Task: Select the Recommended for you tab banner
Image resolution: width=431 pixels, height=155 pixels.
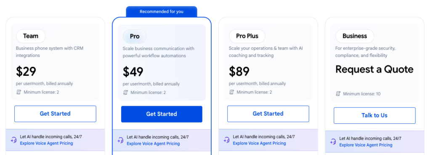Action: pyautogui.click(x=162, y=11)
